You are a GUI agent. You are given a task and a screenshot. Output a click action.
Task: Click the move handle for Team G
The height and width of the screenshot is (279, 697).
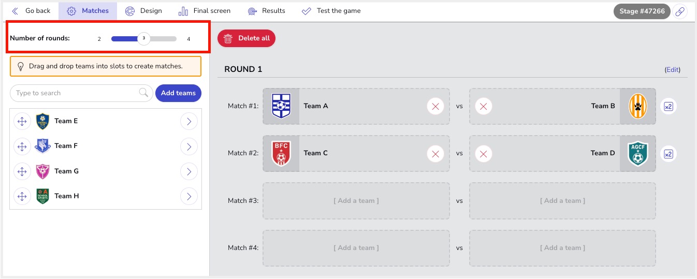[x=22, y=171]
